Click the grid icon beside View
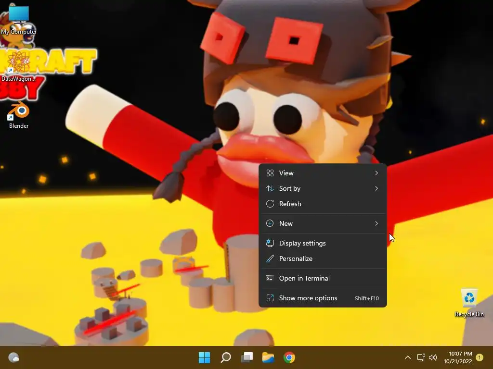Image resolution: width=493 pixels, height=369 pixels. point(270,173)
